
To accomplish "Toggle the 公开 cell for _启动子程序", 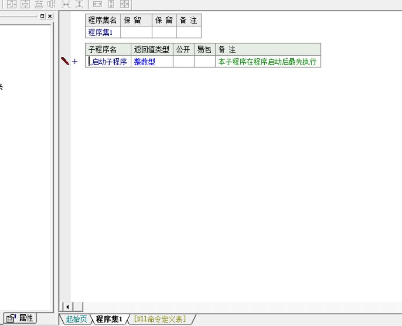I will 184,61.
